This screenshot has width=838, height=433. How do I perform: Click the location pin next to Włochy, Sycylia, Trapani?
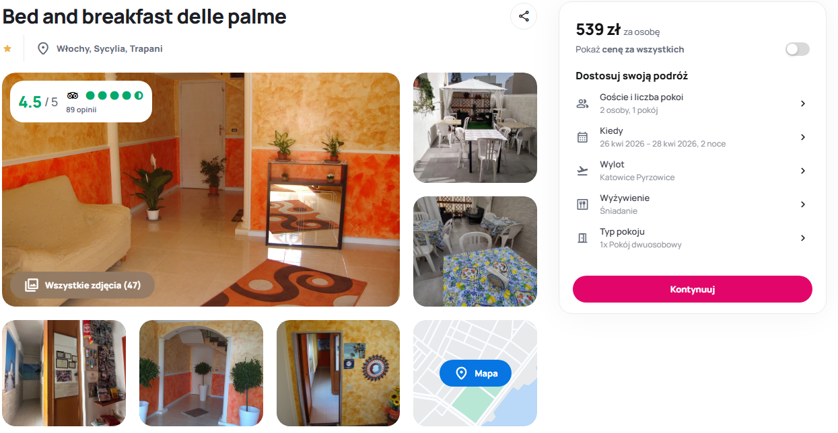pos(43,48)
